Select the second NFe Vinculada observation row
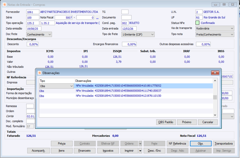This screenshot has width=240, height=158. (126, 91)
